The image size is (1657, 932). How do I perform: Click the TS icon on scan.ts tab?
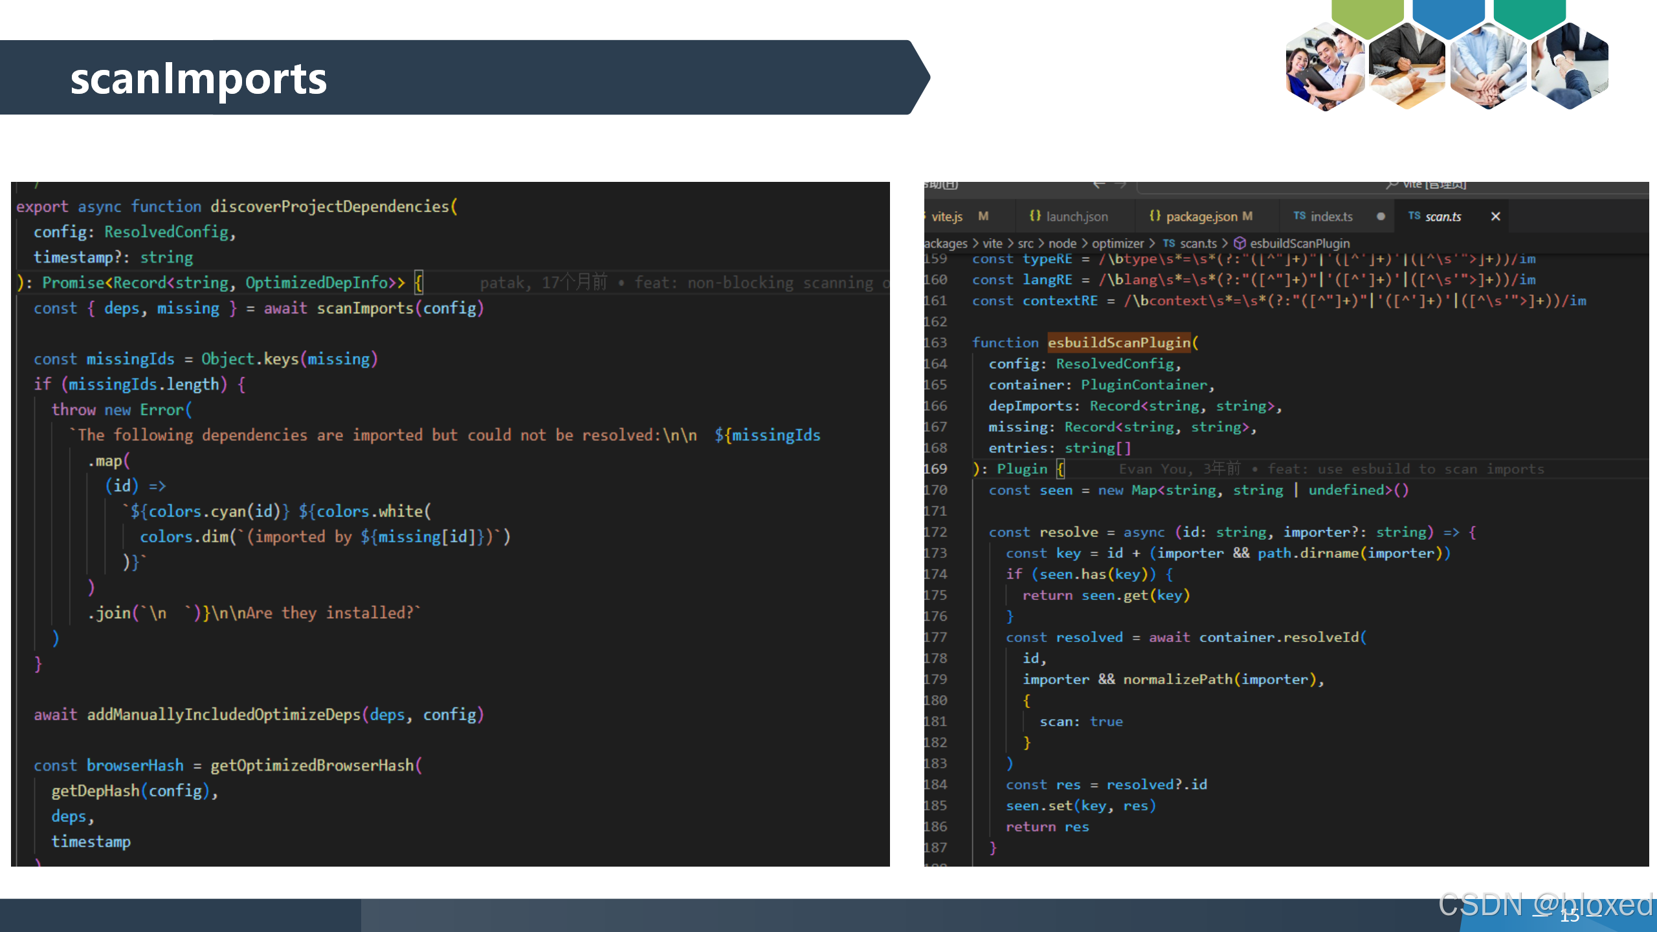coord(1414,216)
